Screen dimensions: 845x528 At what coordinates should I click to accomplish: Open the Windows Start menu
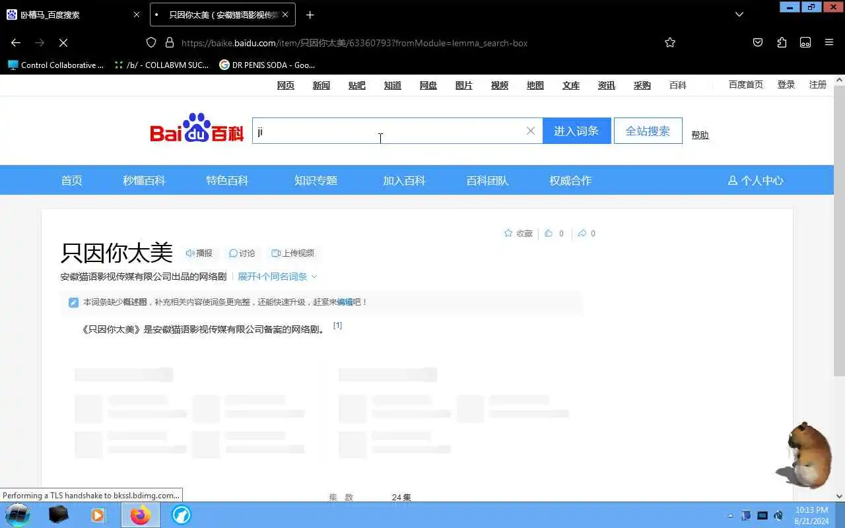tap(17, 515)
